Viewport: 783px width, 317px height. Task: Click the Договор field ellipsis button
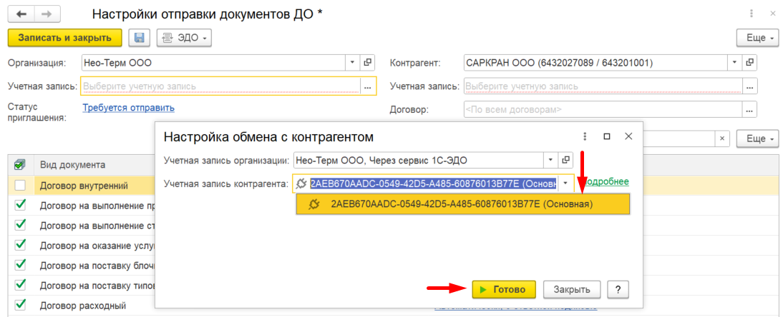(750, 109)
